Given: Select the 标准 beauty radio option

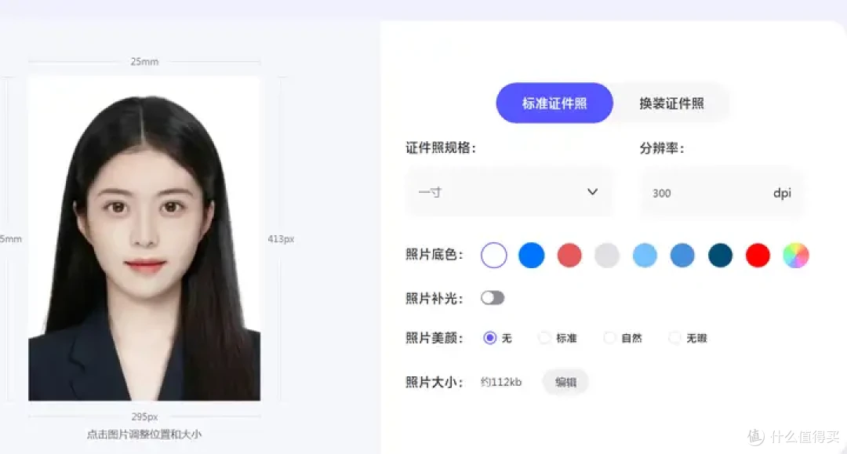Looking at the screenshot, I should pos(544,338).
